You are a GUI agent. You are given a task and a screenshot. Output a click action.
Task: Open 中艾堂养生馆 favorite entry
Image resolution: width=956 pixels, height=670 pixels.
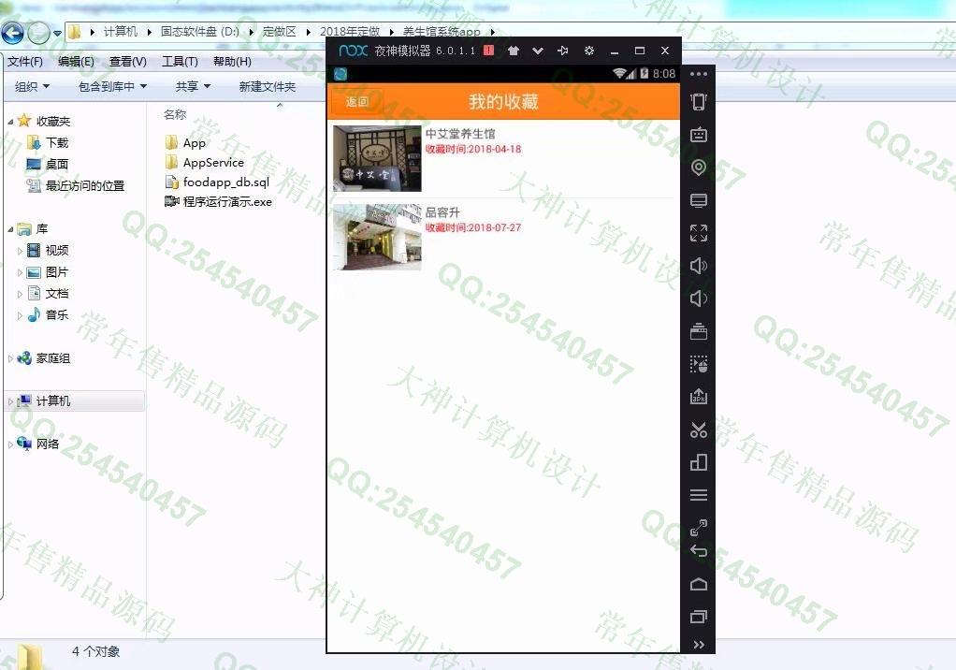coord(503,158)
